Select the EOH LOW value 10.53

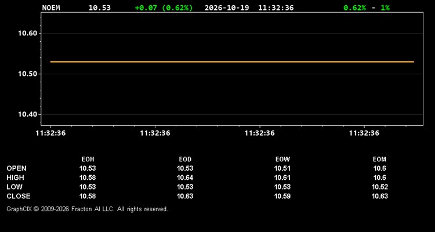point(88,187)
